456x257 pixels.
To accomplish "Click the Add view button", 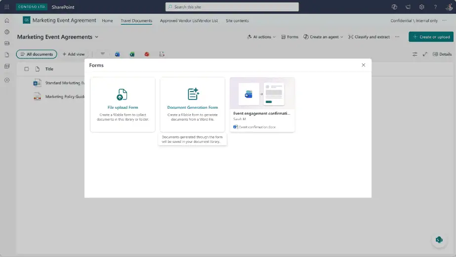I will coord(74,54).
